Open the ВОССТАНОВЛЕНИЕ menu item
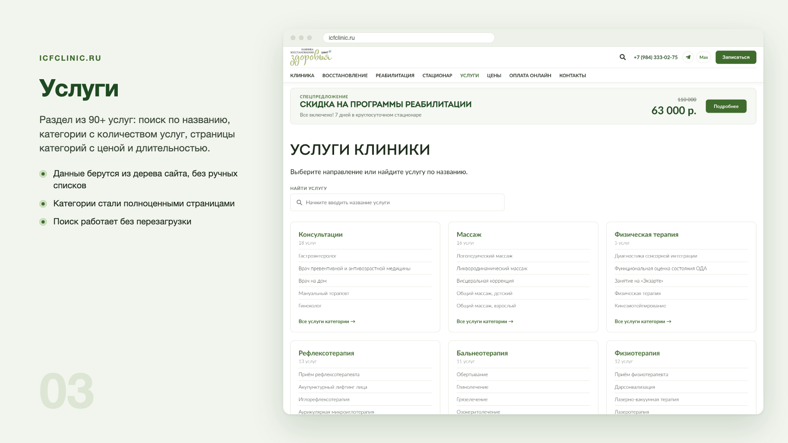 click(x=345, y=75)
